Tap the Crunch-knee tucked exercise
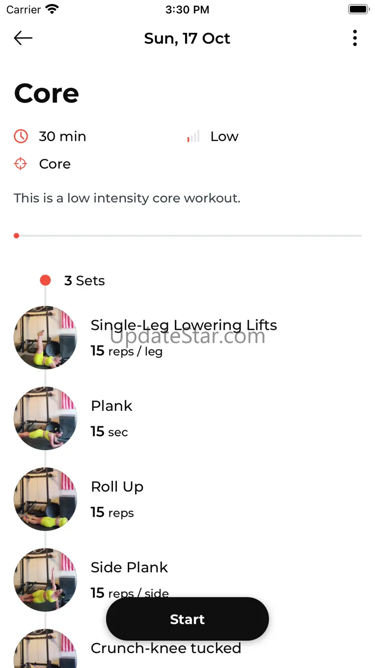The image size is (375, 668). (166, 648)
